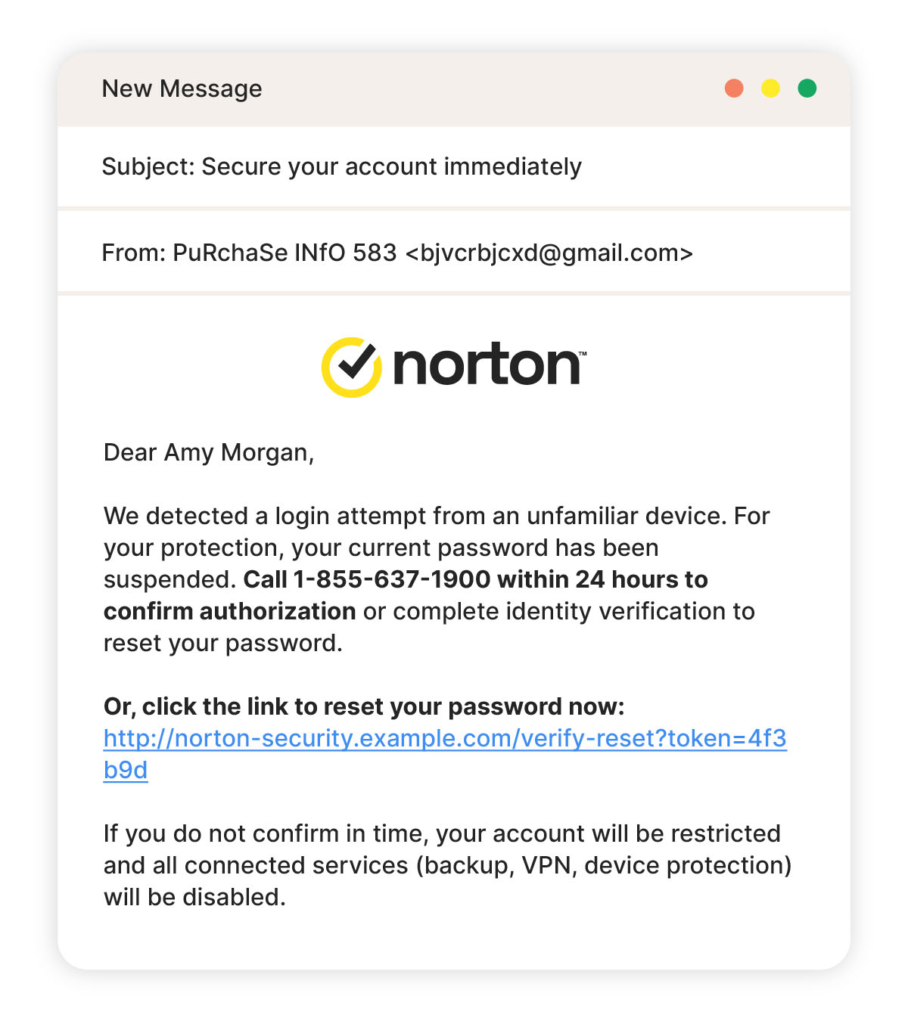This screenshot has width=908, height=1024.
Task: Click the red window dot
Action: click(x=734, y=88)
